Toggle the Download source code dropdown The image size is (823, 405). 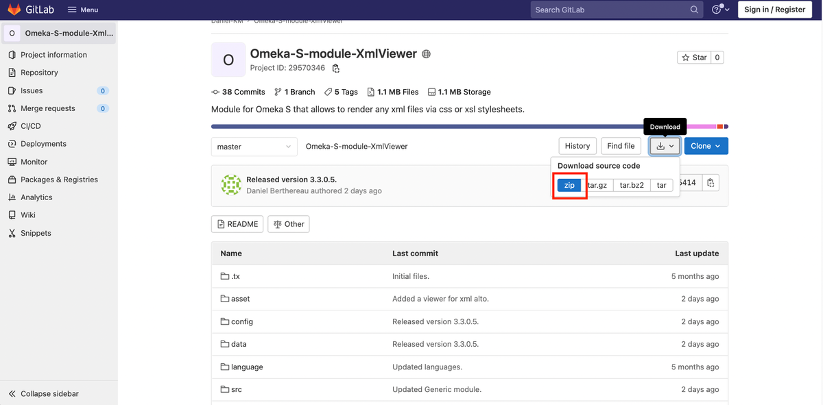click(x=665, y=146)
